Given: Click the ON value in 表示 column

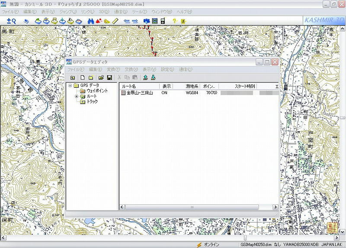Looking at the screenshot, I should click(164, 93).
